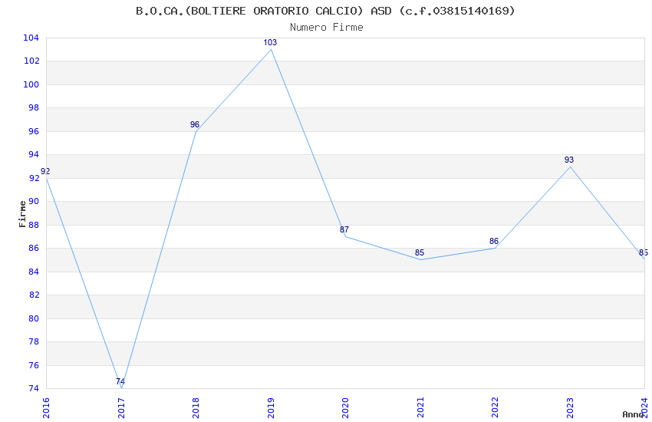This screenshot has height=422, width=652.
Task: Click the y-axis value 104
Action: point(31,38)
